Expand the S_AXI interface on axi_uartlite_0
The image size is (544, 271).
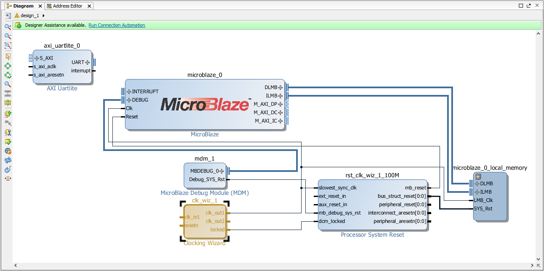pyautogui.click(x=36, y=58)
